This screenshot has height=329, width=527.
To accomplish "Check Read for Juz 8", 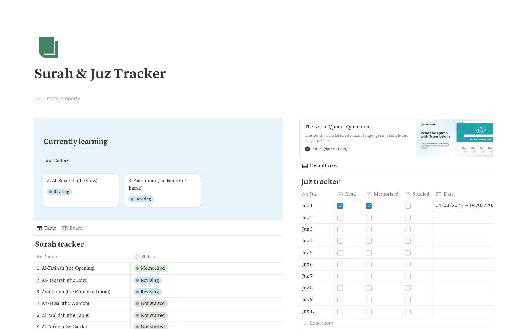I will click(x=340, y=288).
